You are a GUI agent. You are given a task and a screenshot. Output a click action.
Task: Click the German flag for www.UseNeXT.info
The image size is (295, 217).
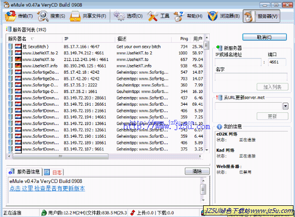click(18, 66)
